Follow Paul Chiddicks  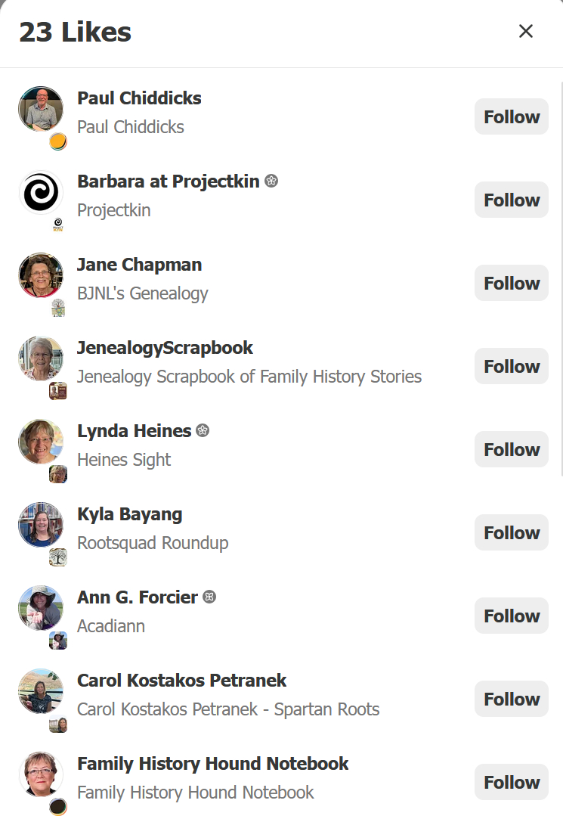point(512,117)
